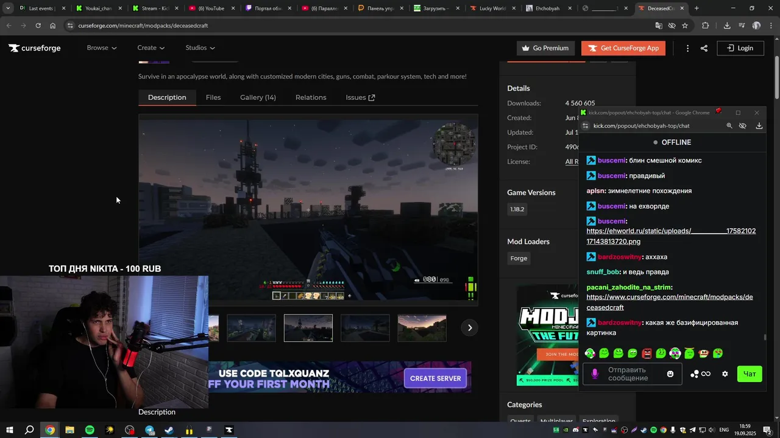Click the Chrome address bar URL
The image size is (780, 438).
point(143,26)
